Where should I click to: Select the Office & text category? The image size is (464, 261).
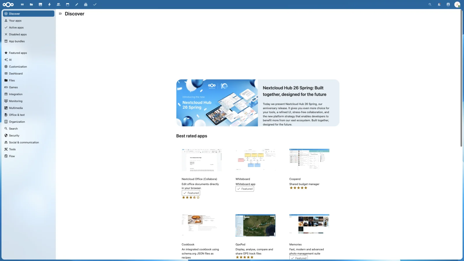[x=29, y=115]
